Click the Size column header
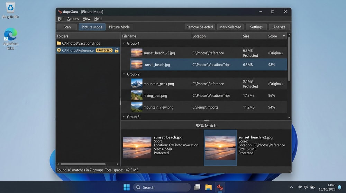The height and width of the screenshot is (193, 346). (x=254, y=36)
